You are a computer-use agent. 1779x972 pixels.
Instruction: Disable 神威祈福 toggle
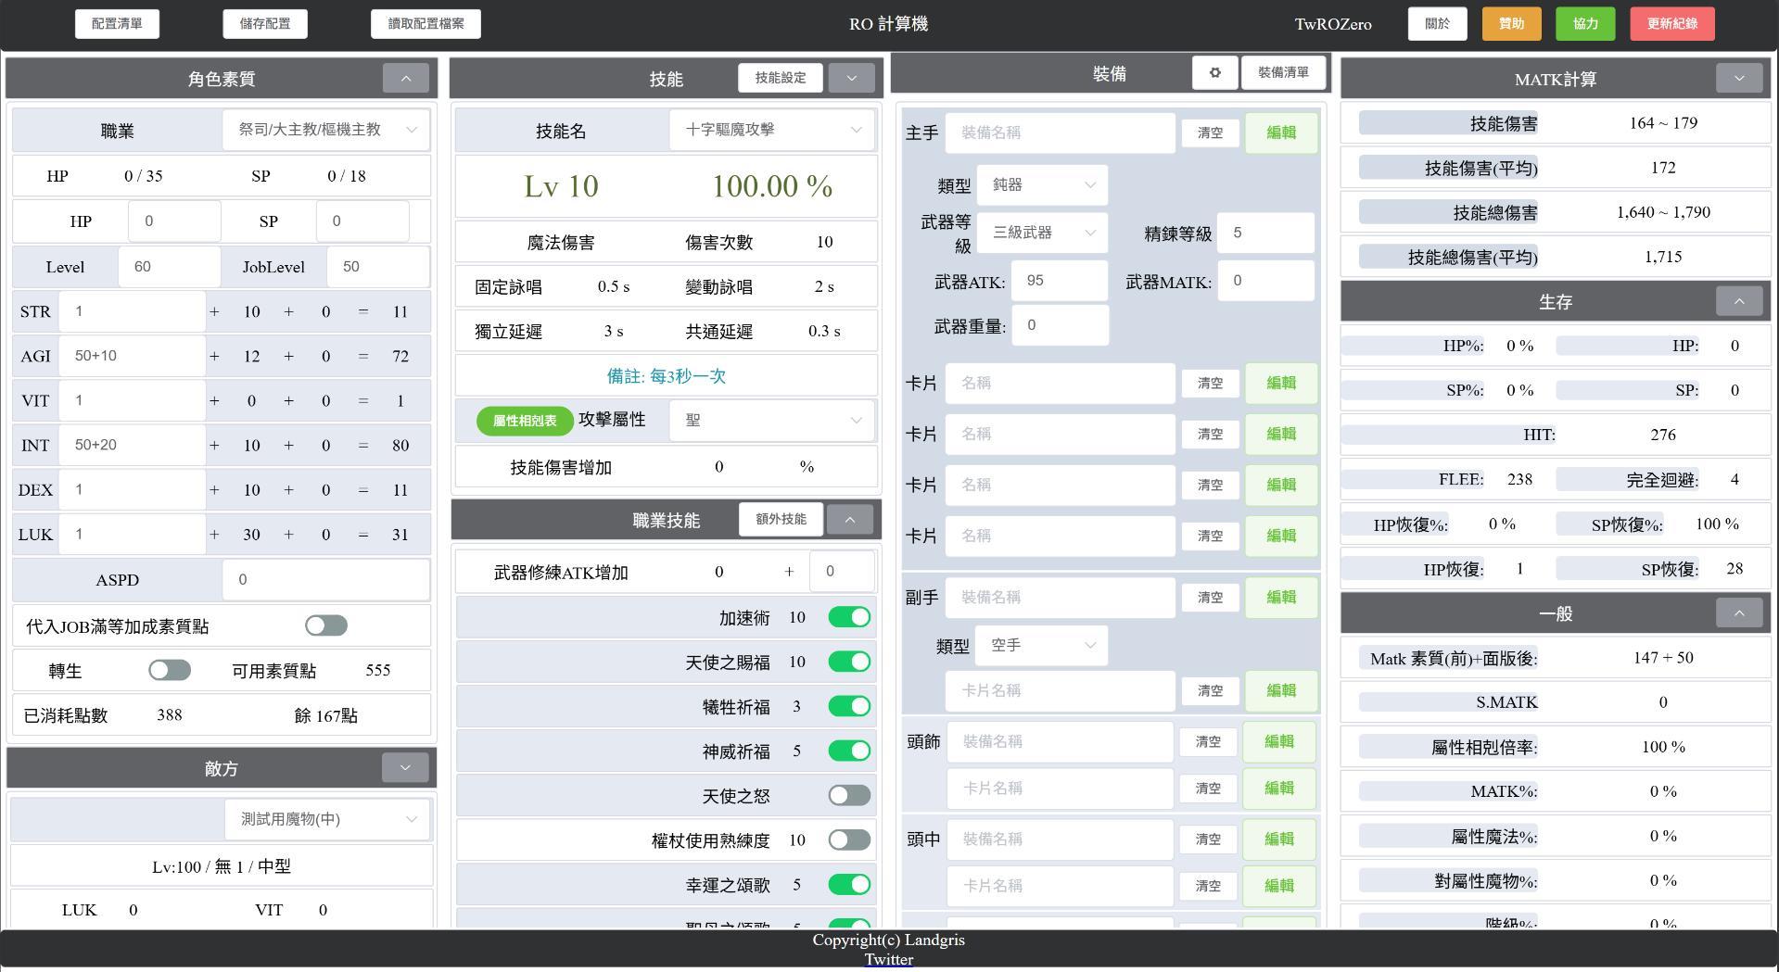click(849, 751)
